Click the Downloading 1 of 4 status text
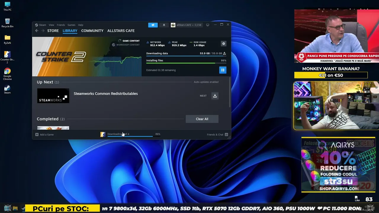Viewport: 379px width, 213px height. [118, 134]
